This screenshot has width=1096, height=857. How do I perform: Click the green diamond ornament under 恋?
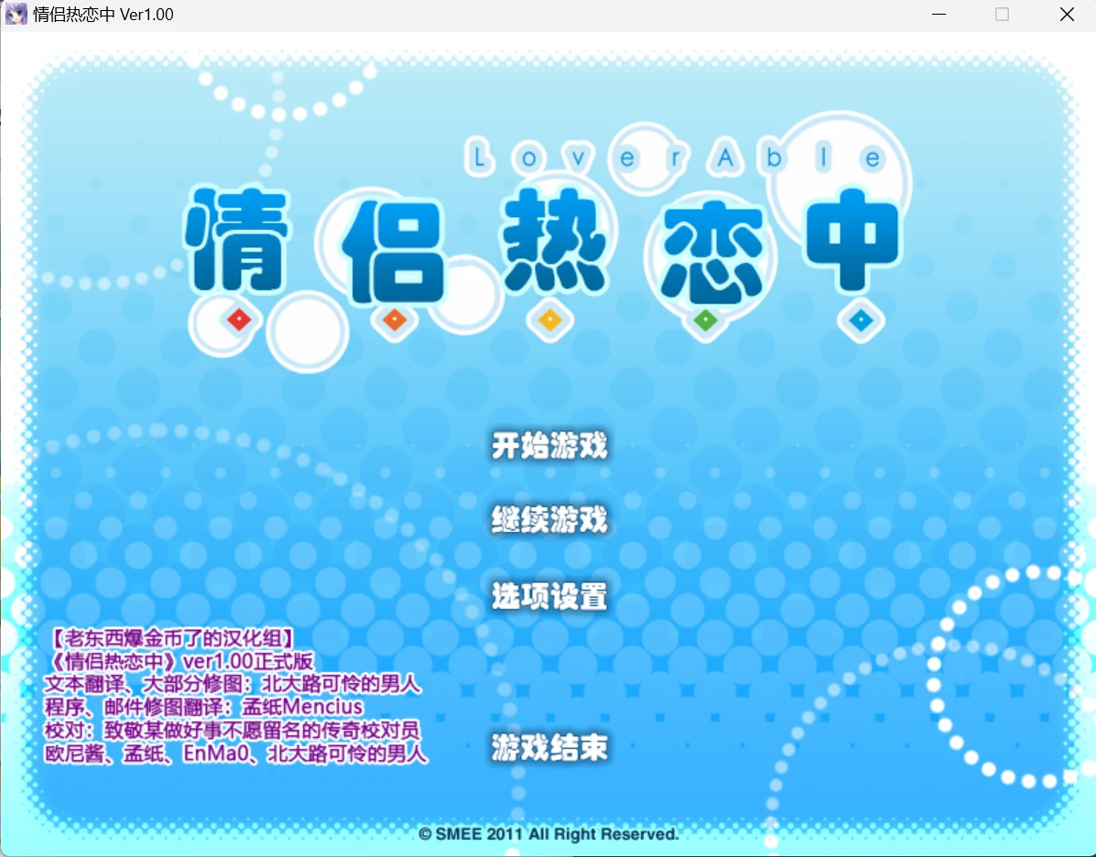705,320
